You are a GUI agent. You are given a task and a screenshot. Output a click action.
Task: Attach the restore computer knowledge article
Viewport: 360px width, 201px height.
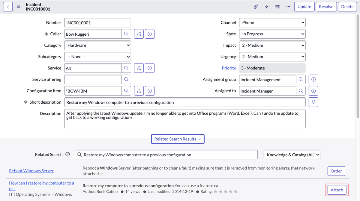pyautogui.click(x=337, y=190)
